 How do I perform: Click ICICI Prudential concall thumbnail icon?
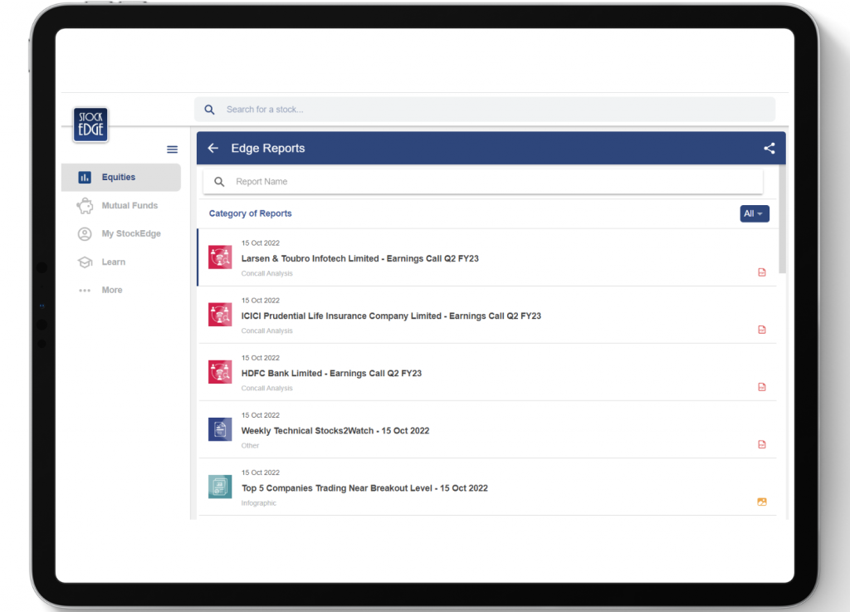(220, 315)
